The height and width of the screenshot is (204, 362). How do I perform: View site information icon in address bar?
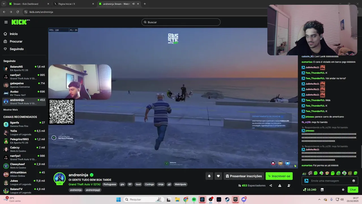coord(26,12)
